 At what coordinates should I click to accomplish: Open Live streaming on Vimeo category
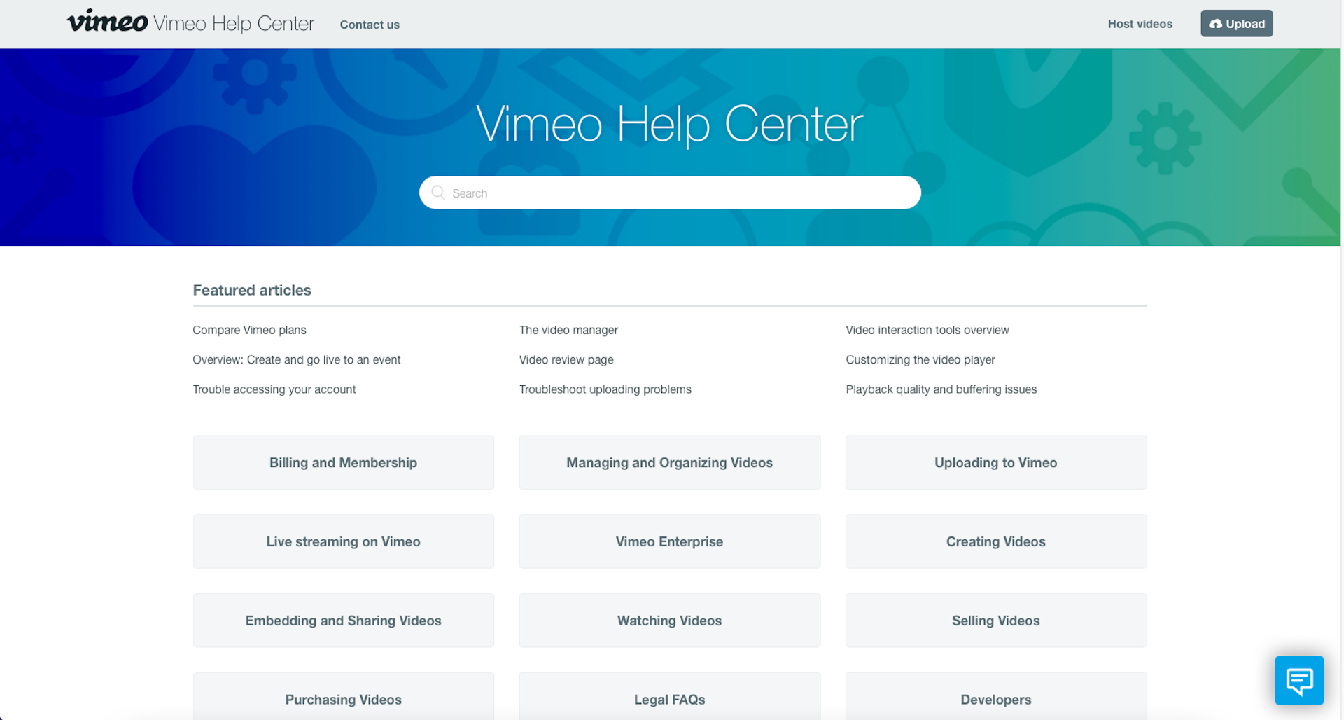point(343,542)
